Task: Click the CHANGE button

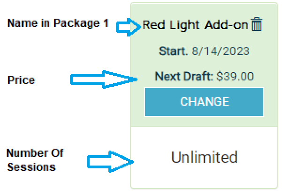Action: click(204, 102)
